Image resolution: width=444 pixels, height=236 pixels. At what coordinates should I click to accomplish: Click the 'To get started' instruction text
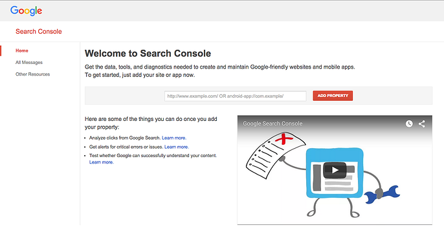[x=140, y=75]
